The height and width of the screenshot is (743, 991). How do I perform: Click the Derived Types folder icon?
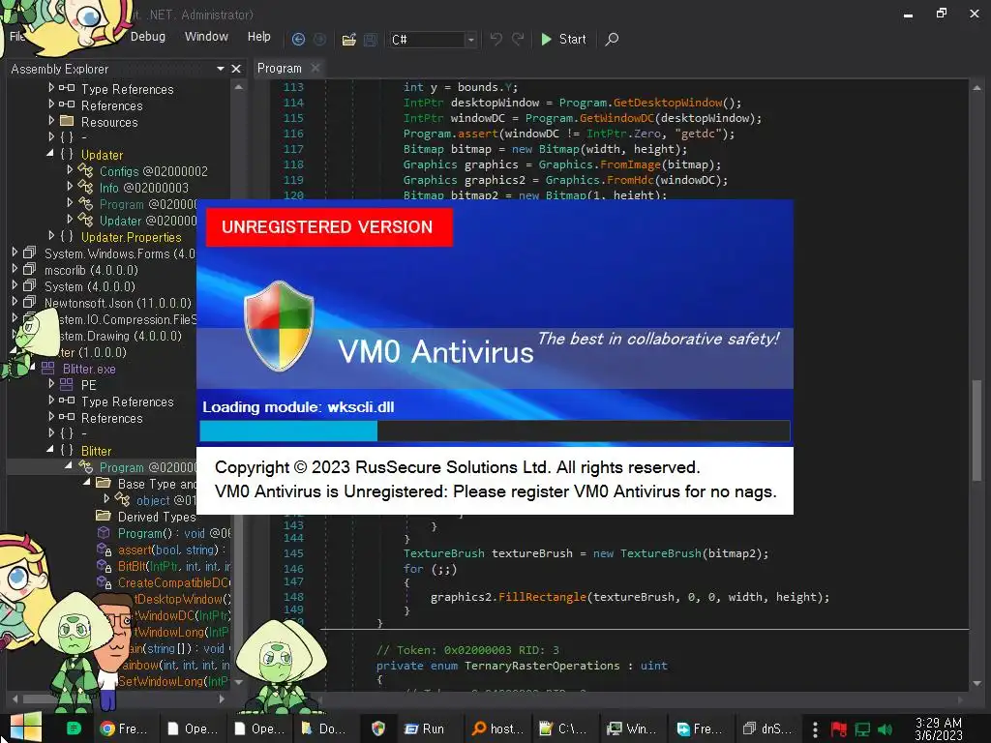point(103,517)
